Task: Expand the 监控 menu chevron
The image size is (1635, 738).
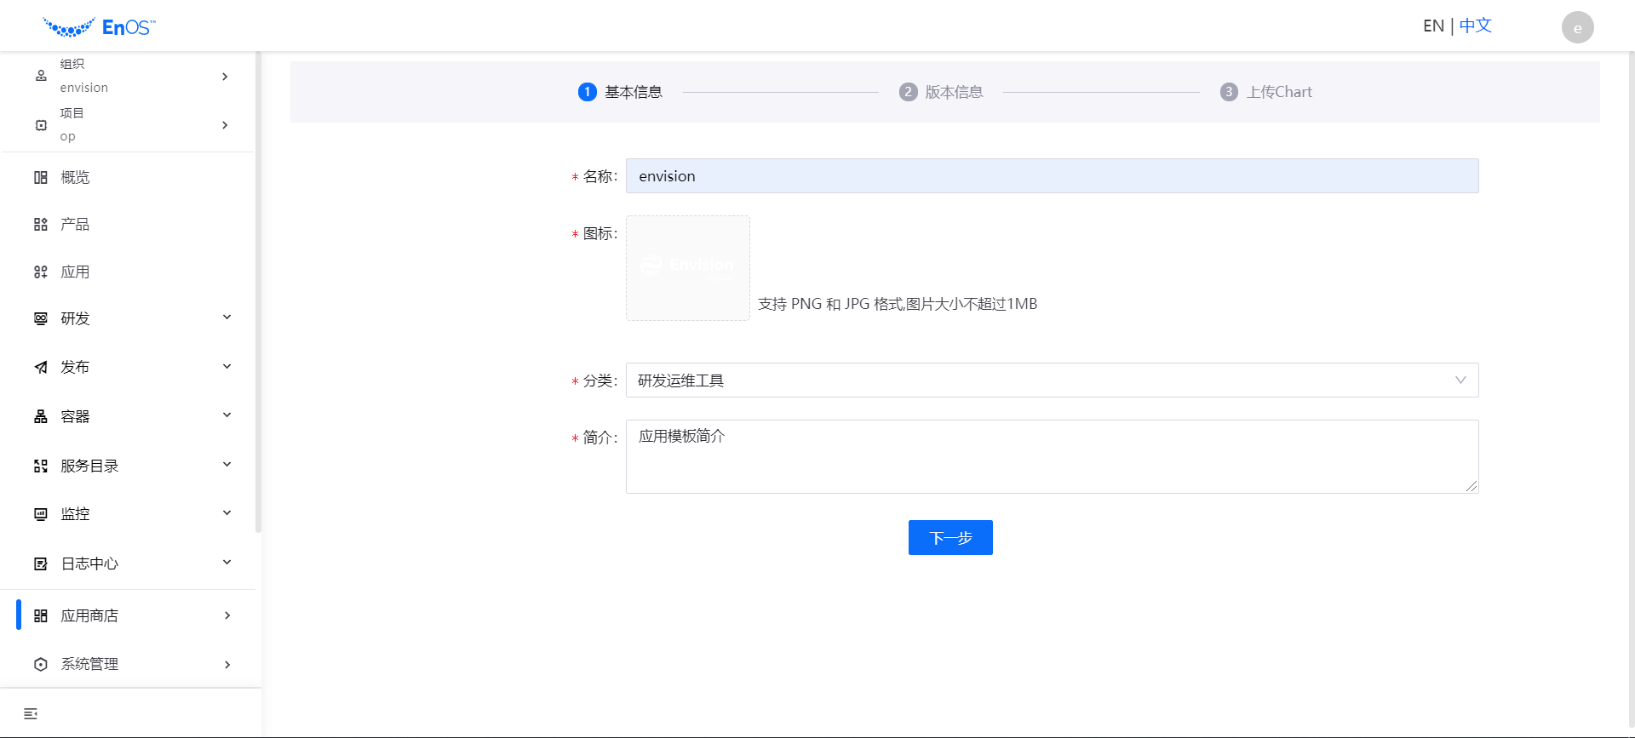Action: pos(227,513)
